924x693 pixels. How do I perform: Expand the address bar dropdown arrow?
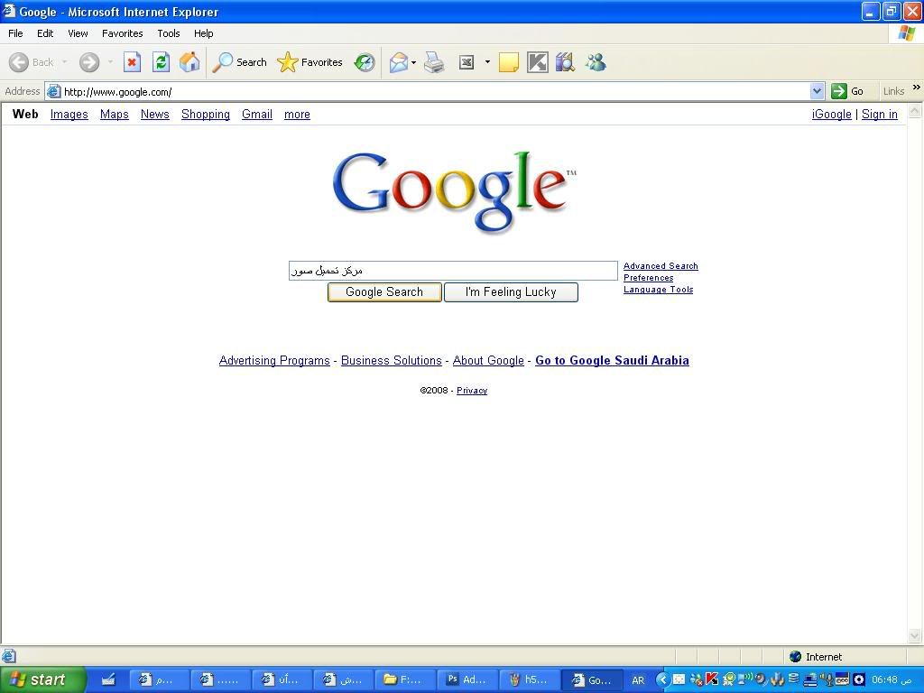coord(817,91)
